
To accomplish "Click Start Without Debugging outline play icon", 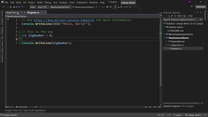I will click(x=97, y=7).
